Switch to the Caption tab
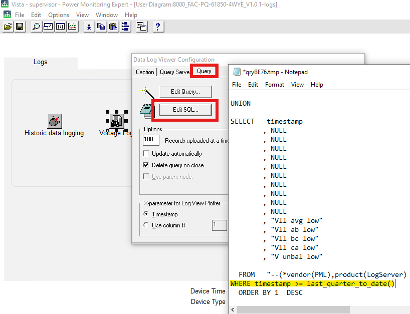Screen dimensions: 410x314 tap(145, 72)
